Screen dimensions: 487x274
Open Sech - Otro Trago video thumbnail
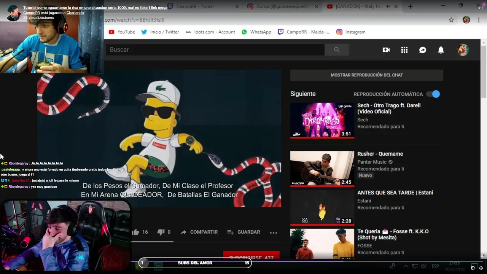click(x=322, y=120)
